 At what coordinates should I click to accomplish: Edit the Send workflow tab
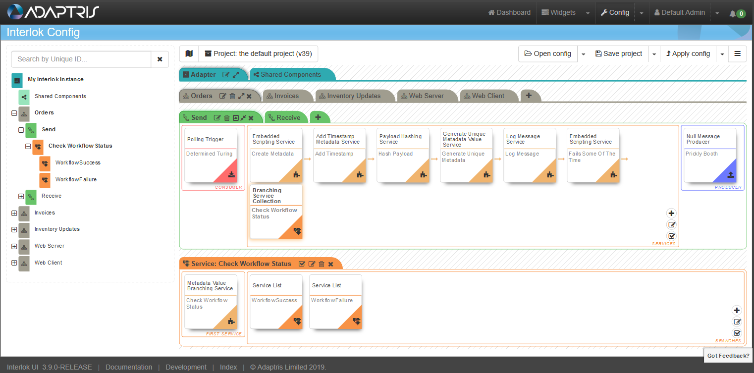(x=217, y=118)
